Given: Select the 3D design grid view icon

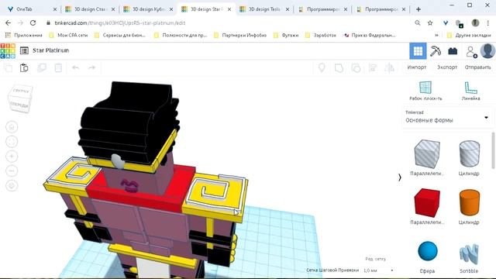Looking at the screenshot, I should coord(418,51).
